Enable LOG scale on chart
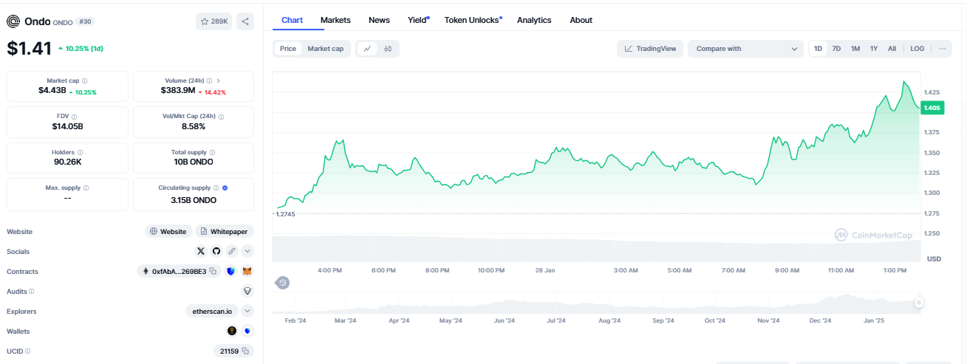The width and height of the screenshot is (967, 364). (x=917, y=49)
